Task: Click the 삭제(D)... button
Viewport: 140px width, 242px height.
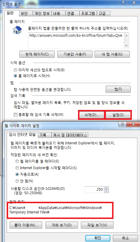Action: (x=92, y=115)
